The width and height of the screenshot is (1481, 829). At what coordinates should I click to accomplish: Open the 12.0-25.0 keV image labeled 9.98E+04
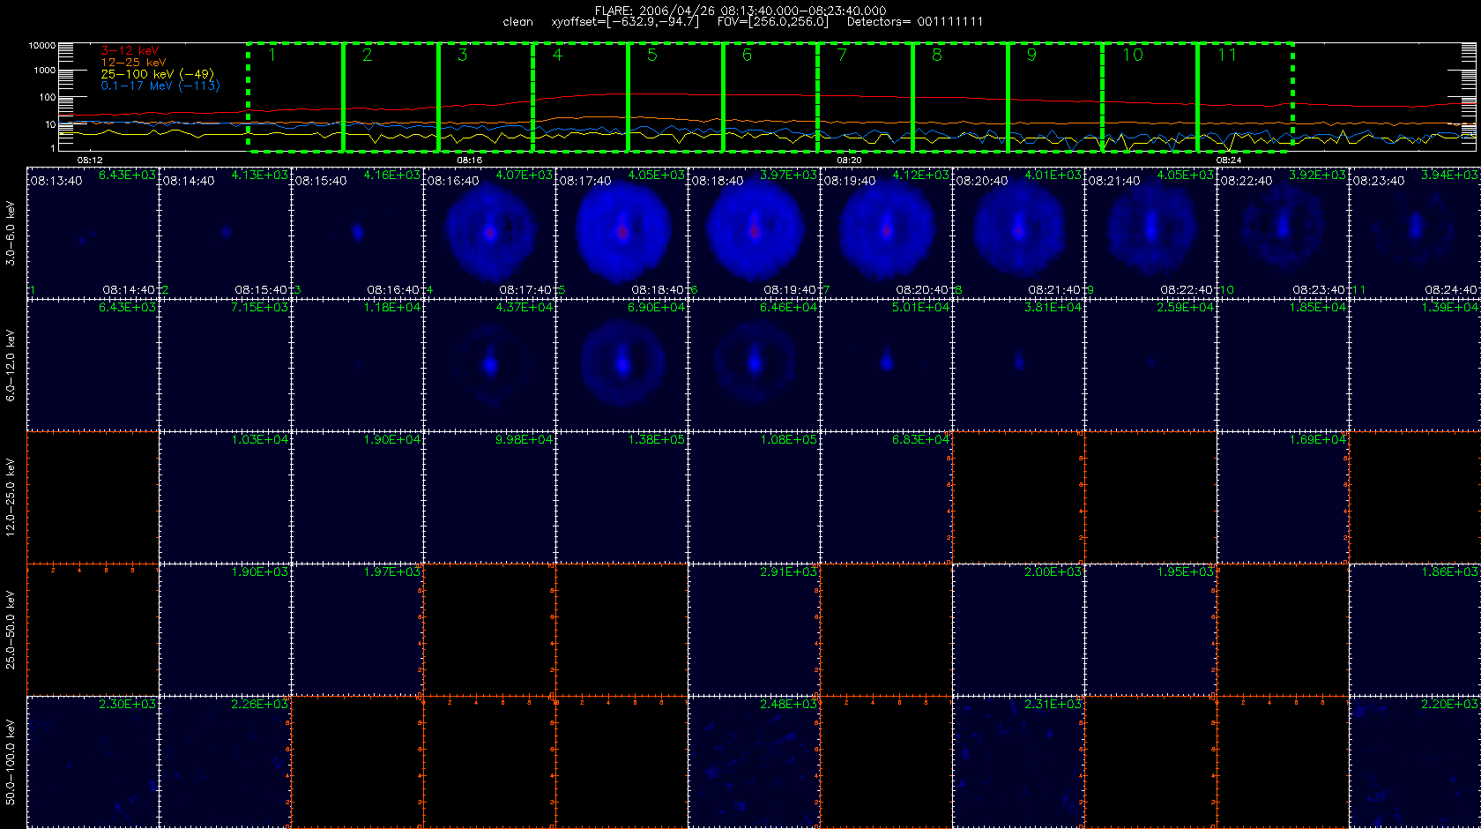pyautogui.click(x=489, y=497)
